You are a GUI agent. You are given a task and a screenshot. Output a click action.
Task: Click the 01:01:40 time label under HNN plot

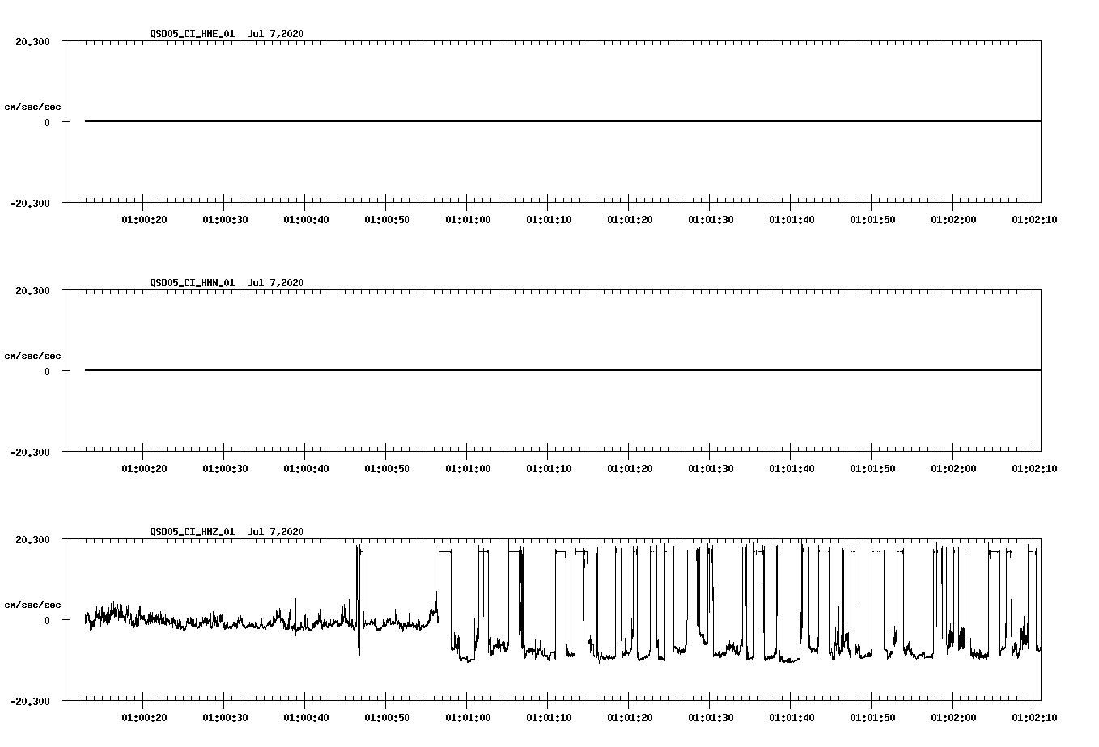791,468
